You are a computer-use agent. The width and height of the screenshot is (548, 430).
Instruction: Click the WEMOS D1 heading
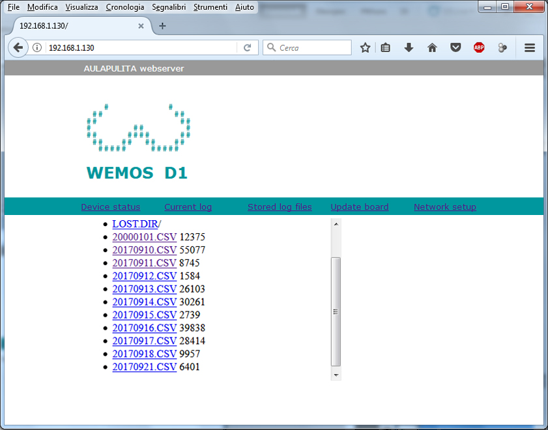click(137, 173)
